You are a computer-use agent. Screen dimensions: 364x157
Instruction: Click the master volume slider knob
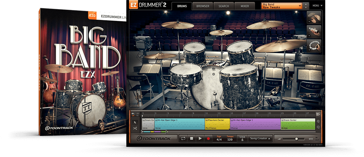[296, 139]
